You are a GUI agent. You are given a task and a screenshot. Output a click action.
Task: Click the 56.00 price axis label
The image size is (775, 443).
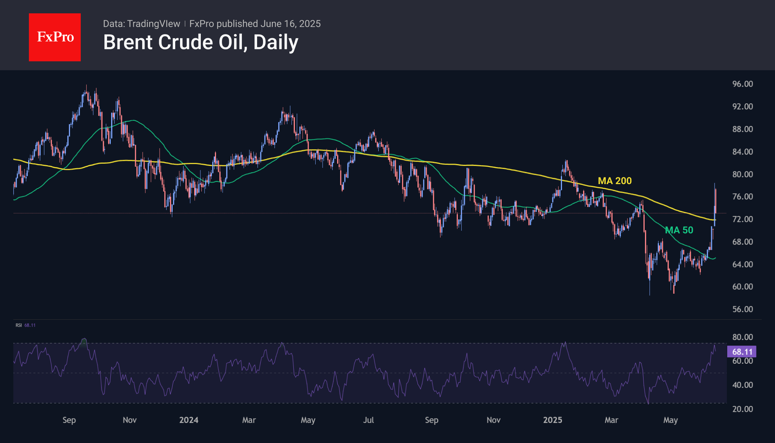pyautogui.click(x=742, y=309)
